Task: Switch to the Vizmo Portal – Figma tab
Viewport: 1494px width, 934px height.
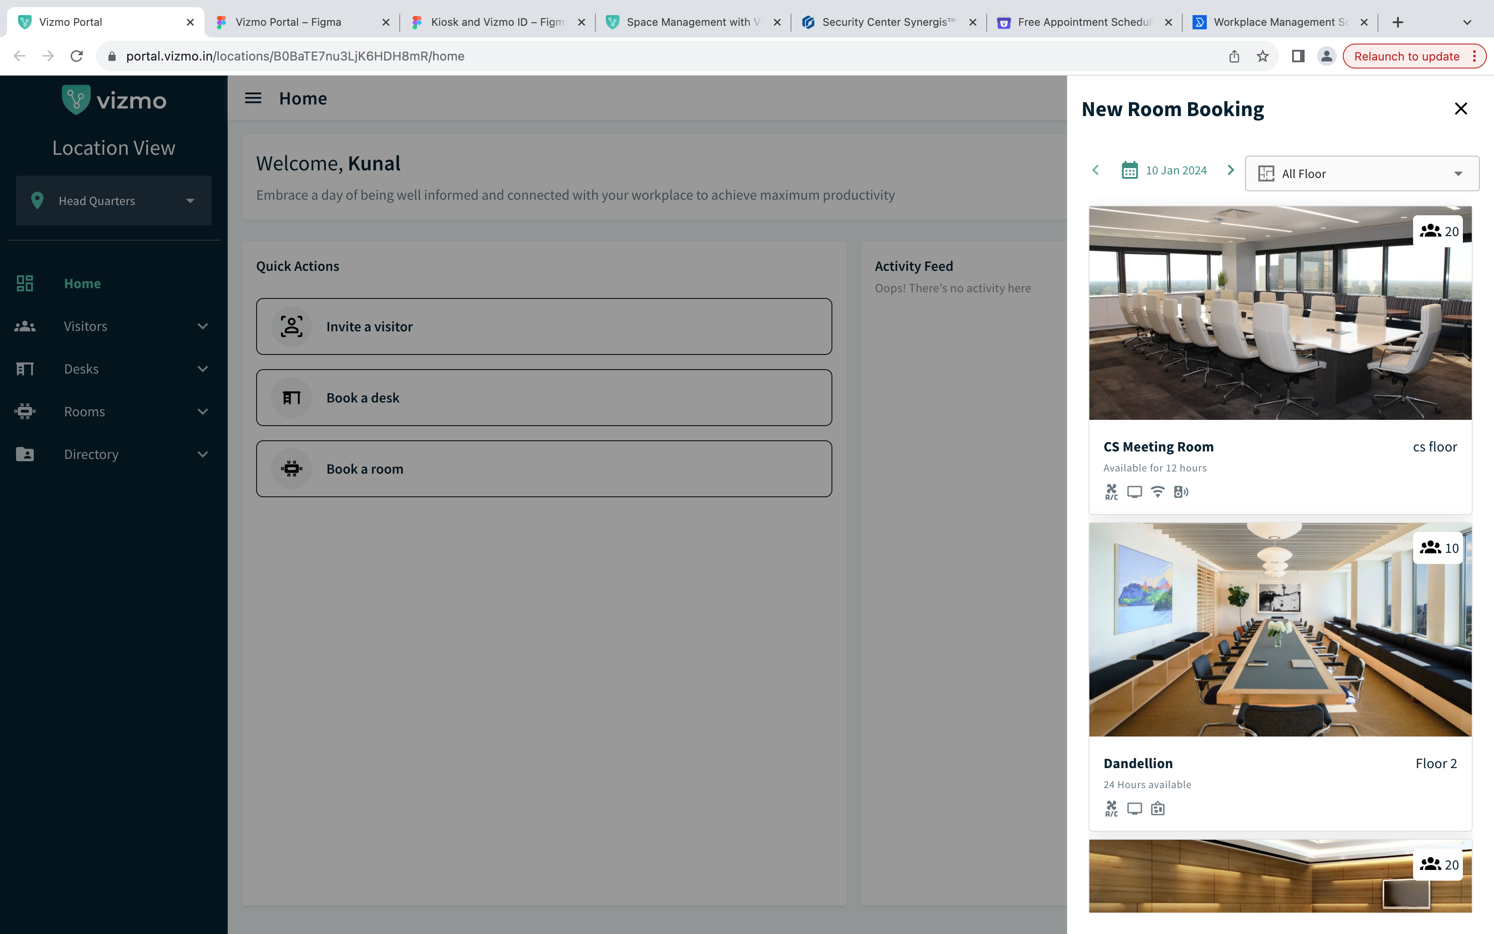Action: [288, 22]
